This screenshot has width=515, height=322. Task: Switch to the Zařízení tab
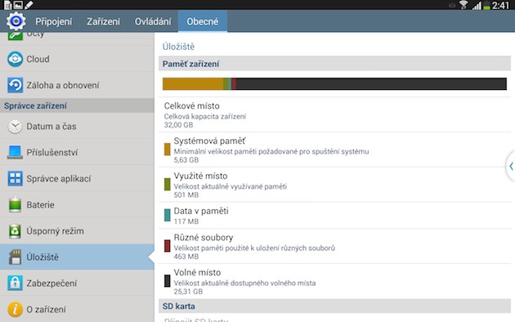click(103, 22)
